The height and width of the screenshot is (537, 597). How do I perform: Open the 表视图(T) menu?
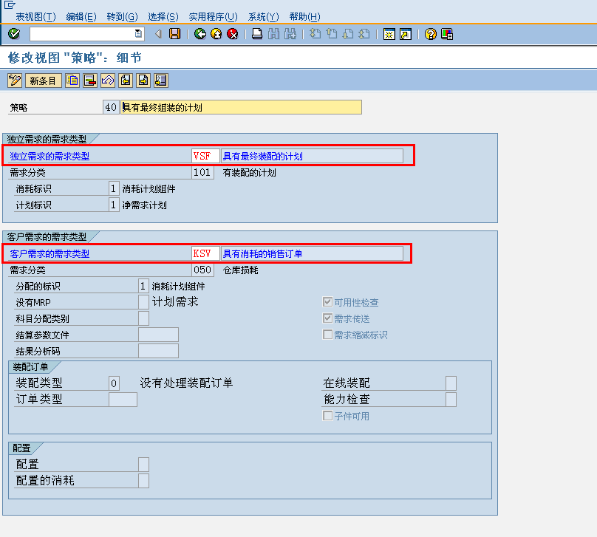(x=35, y=17)
